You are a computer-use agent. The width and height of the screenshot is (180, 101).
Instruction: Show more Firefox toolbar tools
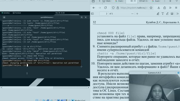coord(170,8)
